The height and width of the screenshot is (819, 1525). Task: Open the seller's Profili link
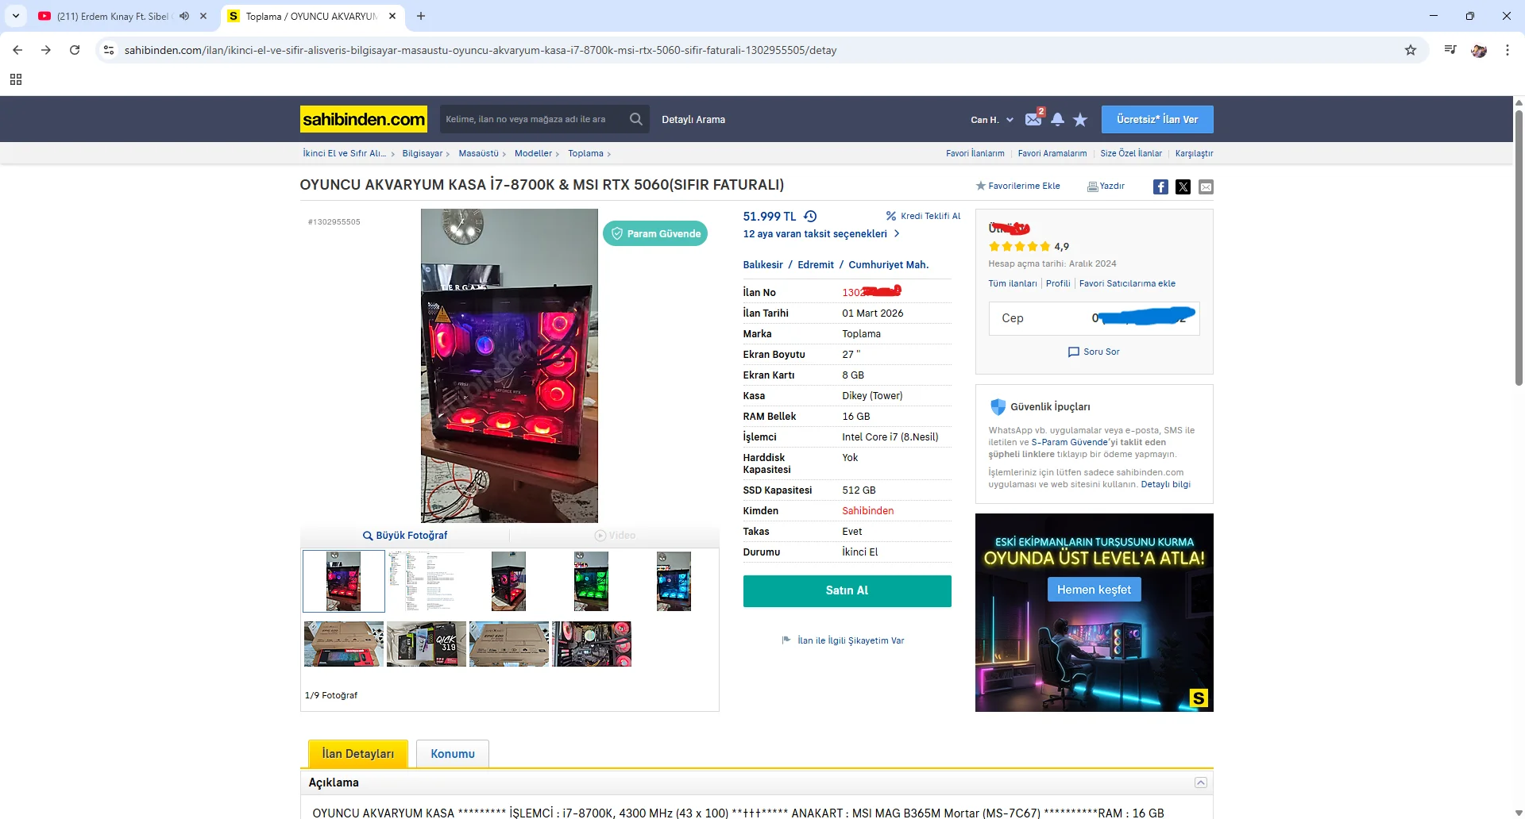[1058, 283]
